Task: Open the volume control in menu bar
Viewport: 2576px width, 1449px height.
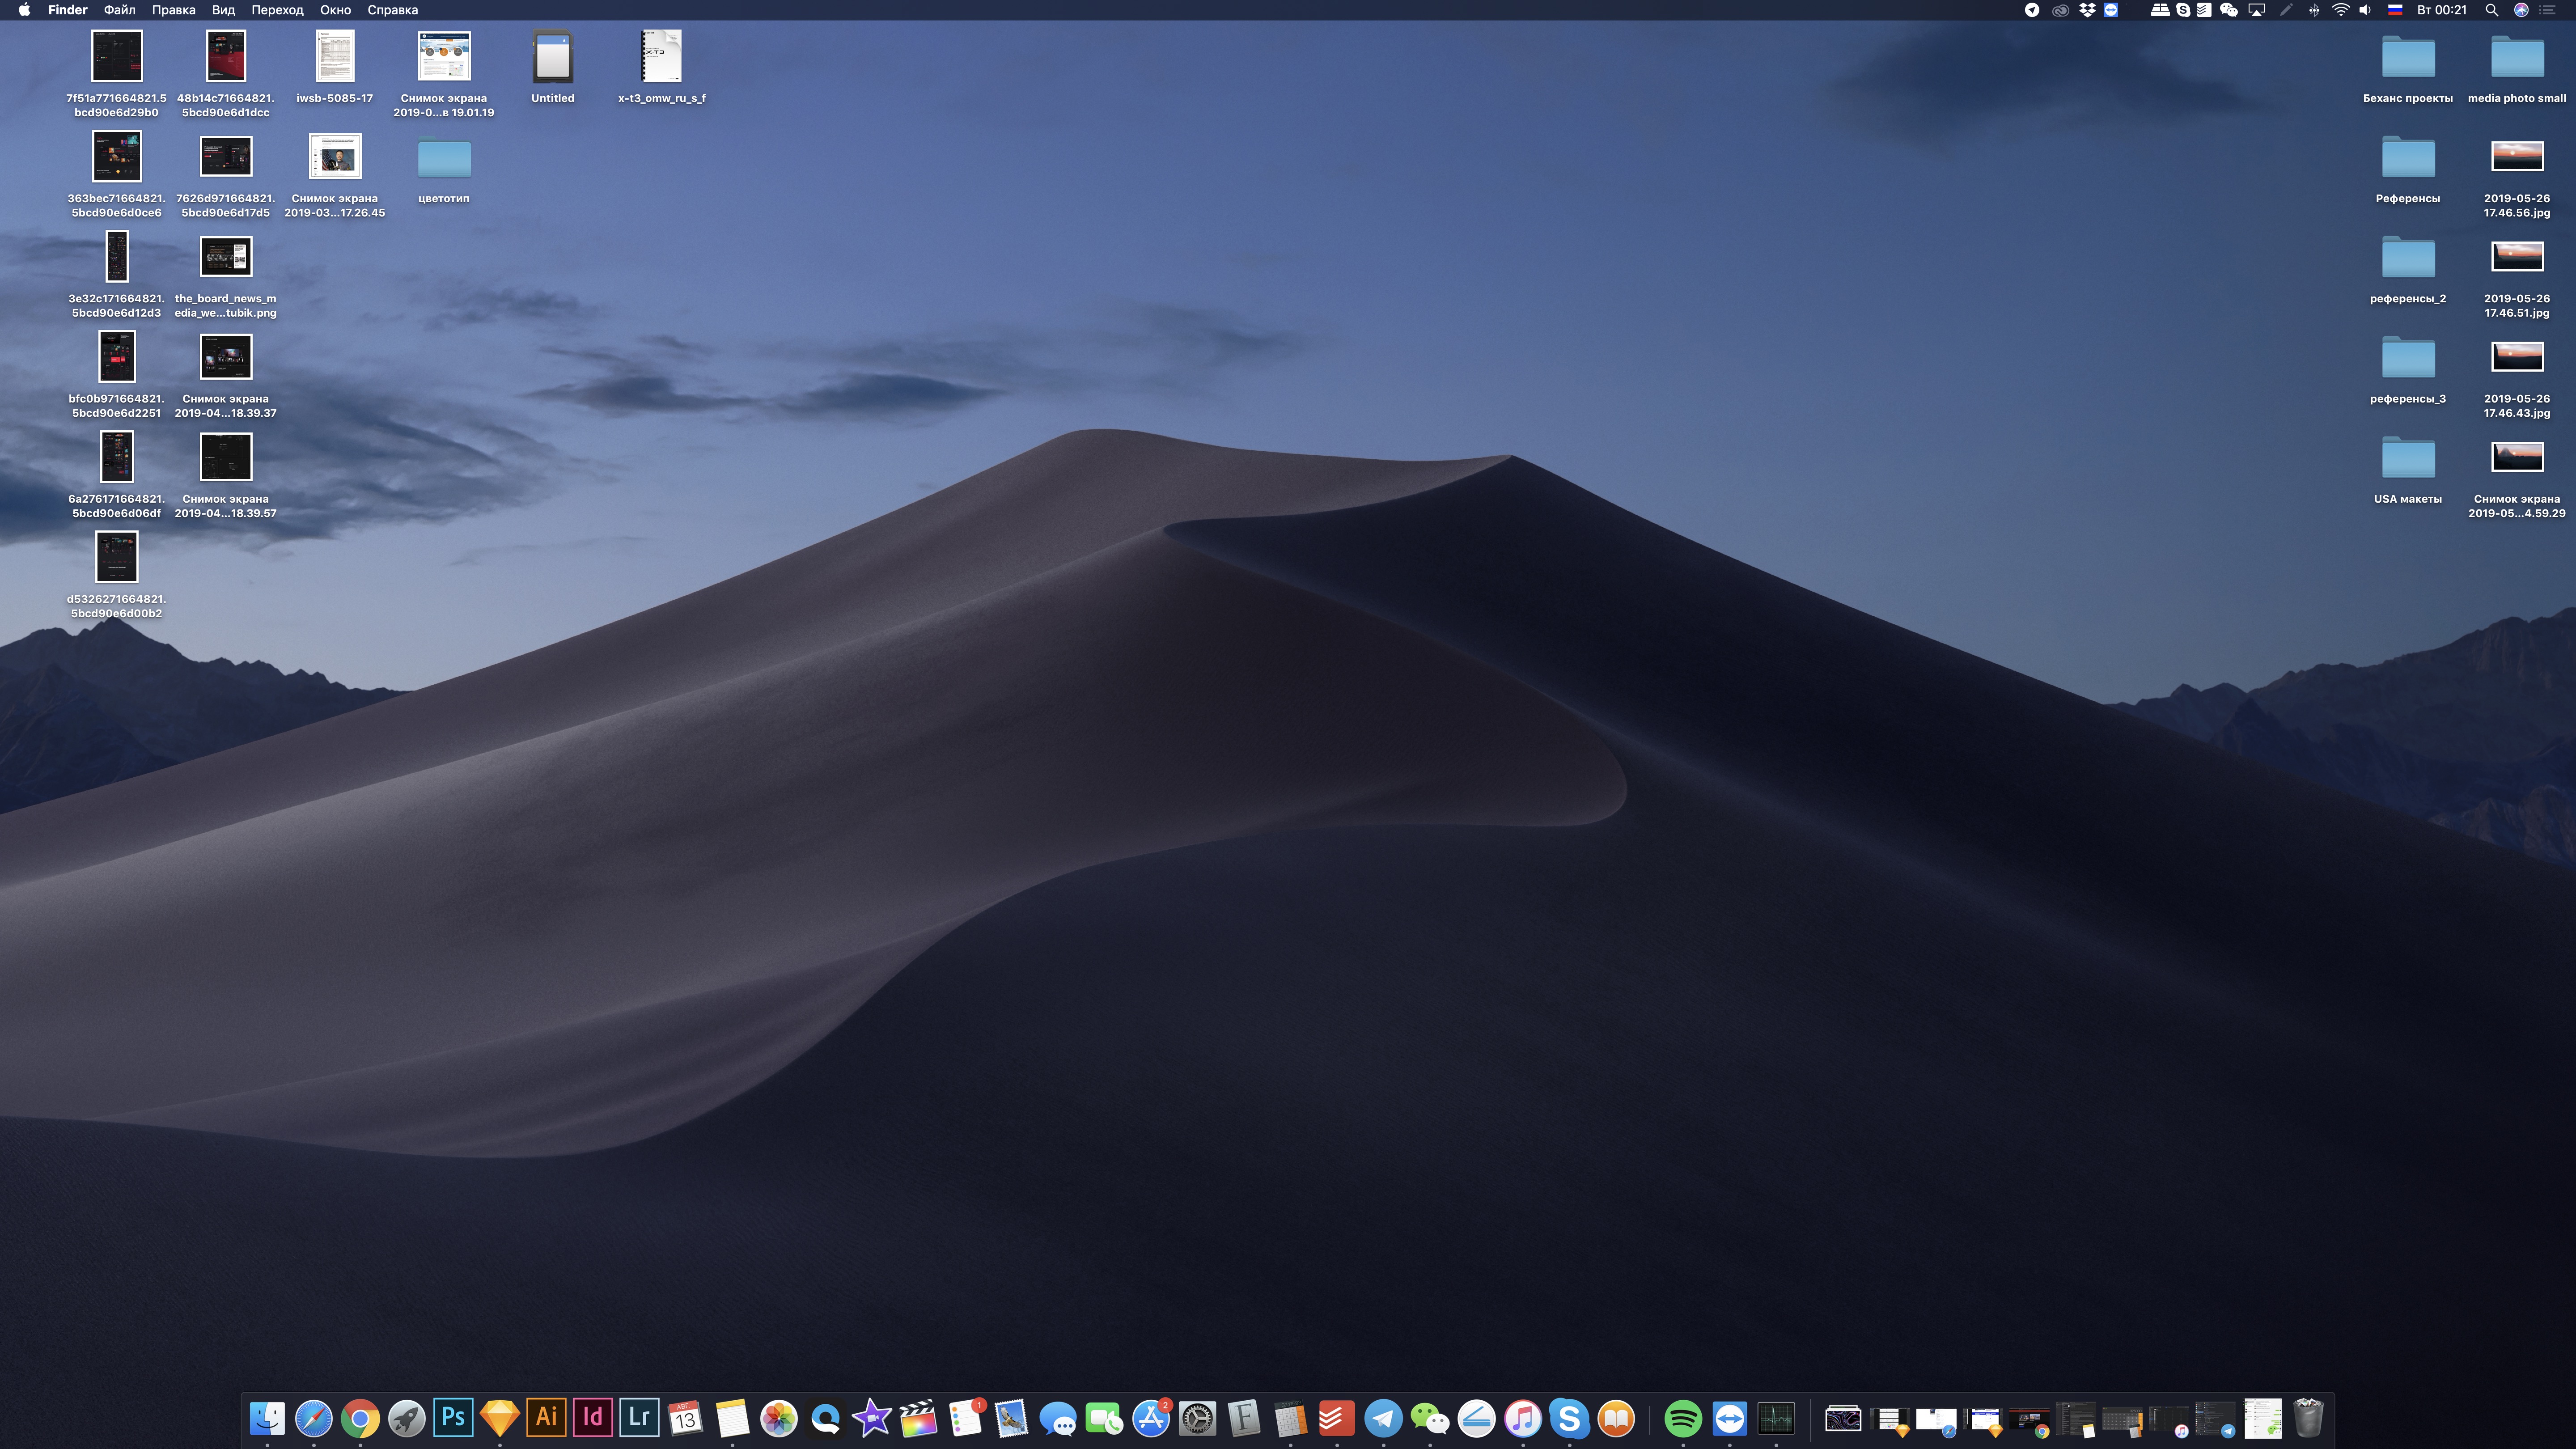Action: pyautogui.click(x=2365, y=10)
